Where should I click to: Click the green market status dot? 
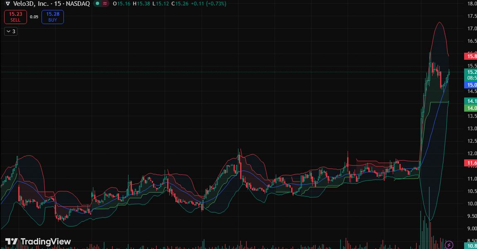97,4
